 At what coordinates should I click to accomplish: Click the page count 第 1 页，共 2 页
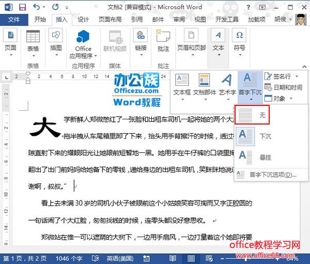point(25,258)
